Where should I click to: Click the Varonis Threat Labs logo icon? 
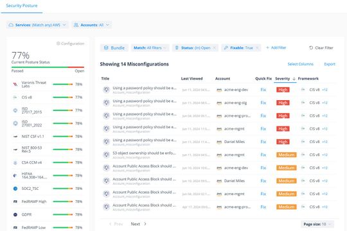[x=15, y=84]
